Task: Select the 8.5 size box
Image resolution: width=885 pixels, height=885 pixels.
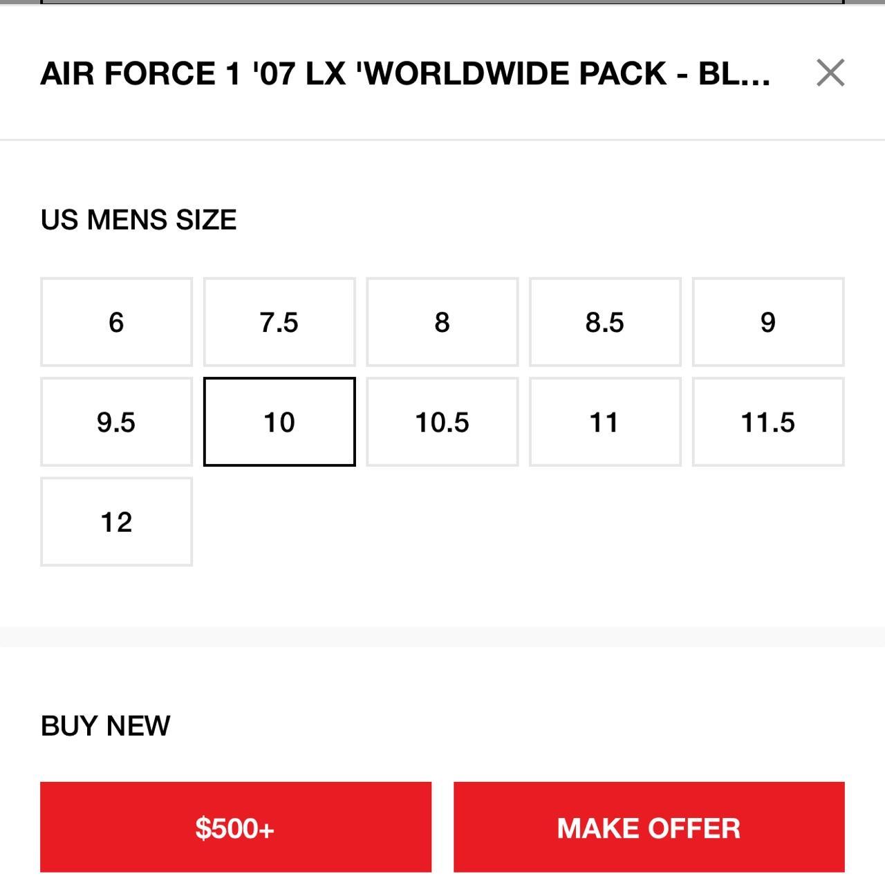Action: pyautogui.click(x=605, y=322)
